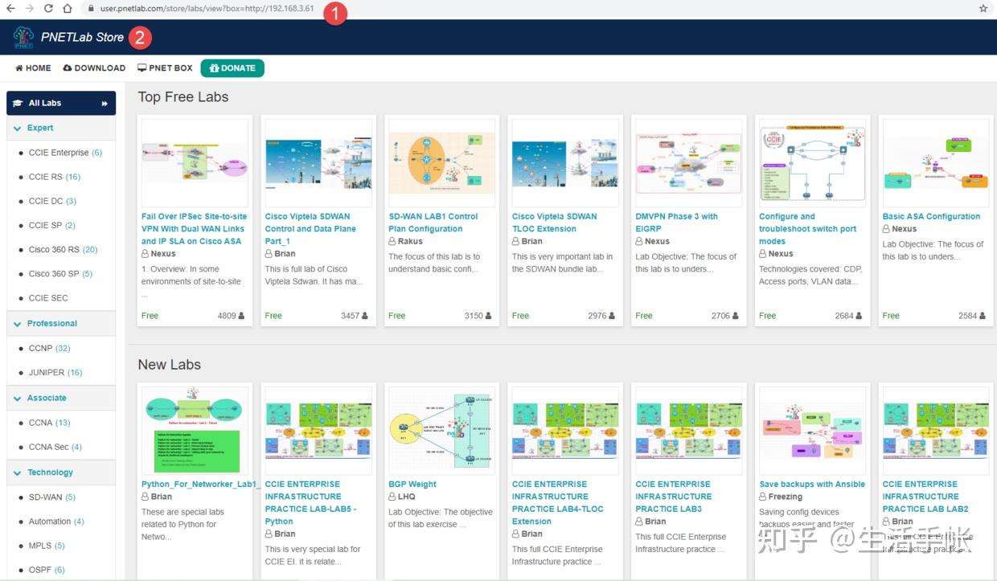Open the DOWNLOAD cloud menu item
This screenshot has height=581, width=997.
tap(94, 68)
